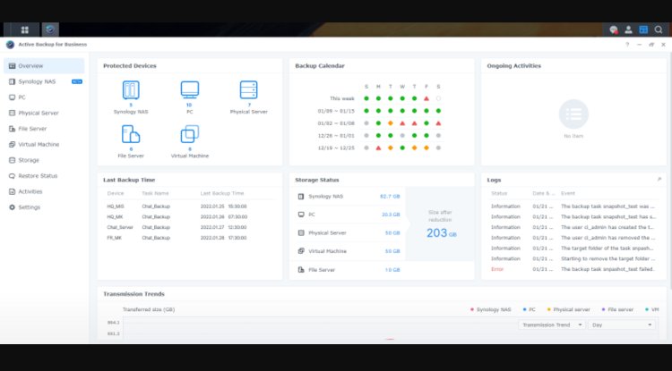Click PC icon in Storage Status
This screenshot has height=371, width=672.
[x=300, y=215]
